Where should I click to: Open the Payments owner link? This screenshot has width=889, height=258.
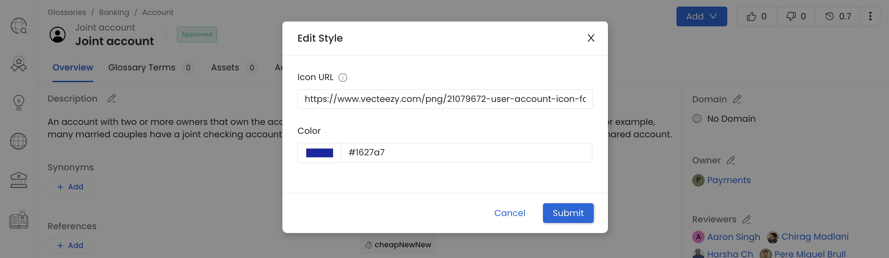point(729,180)
